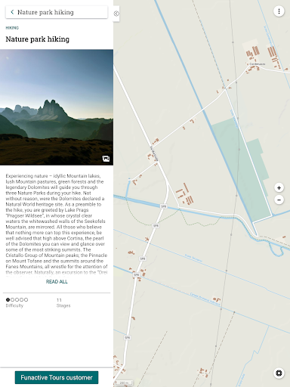Select the HIKING category label
The image size is (290, 387).
[x=12, y=28]
